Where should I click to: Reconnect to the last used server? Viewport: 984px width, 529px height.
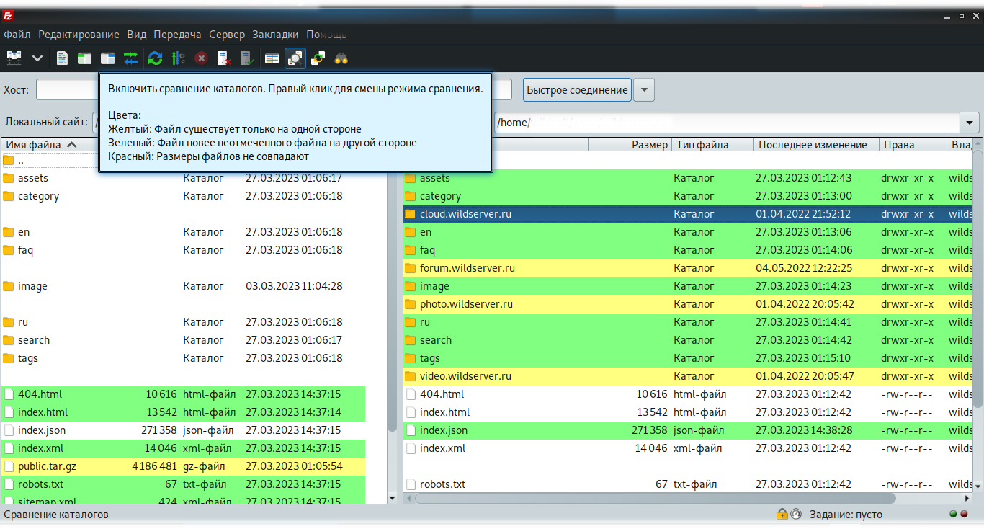(x=247, y=58)
